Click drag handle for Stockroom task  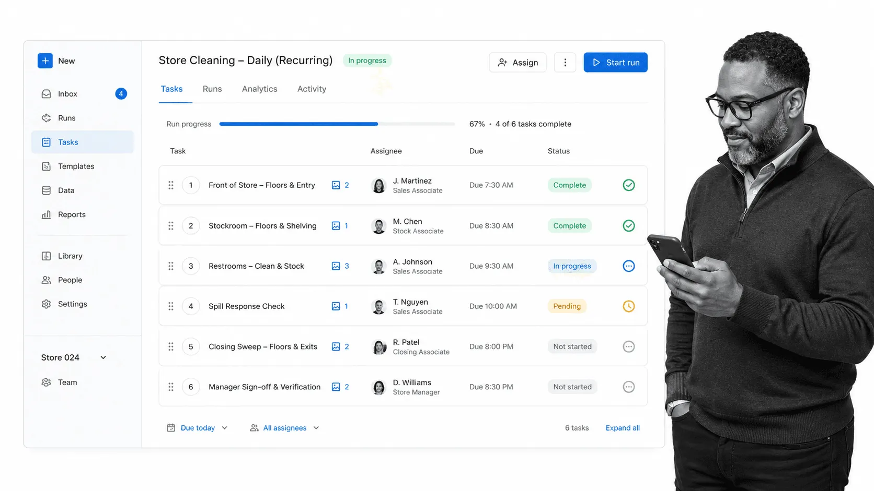click(171, 226)
